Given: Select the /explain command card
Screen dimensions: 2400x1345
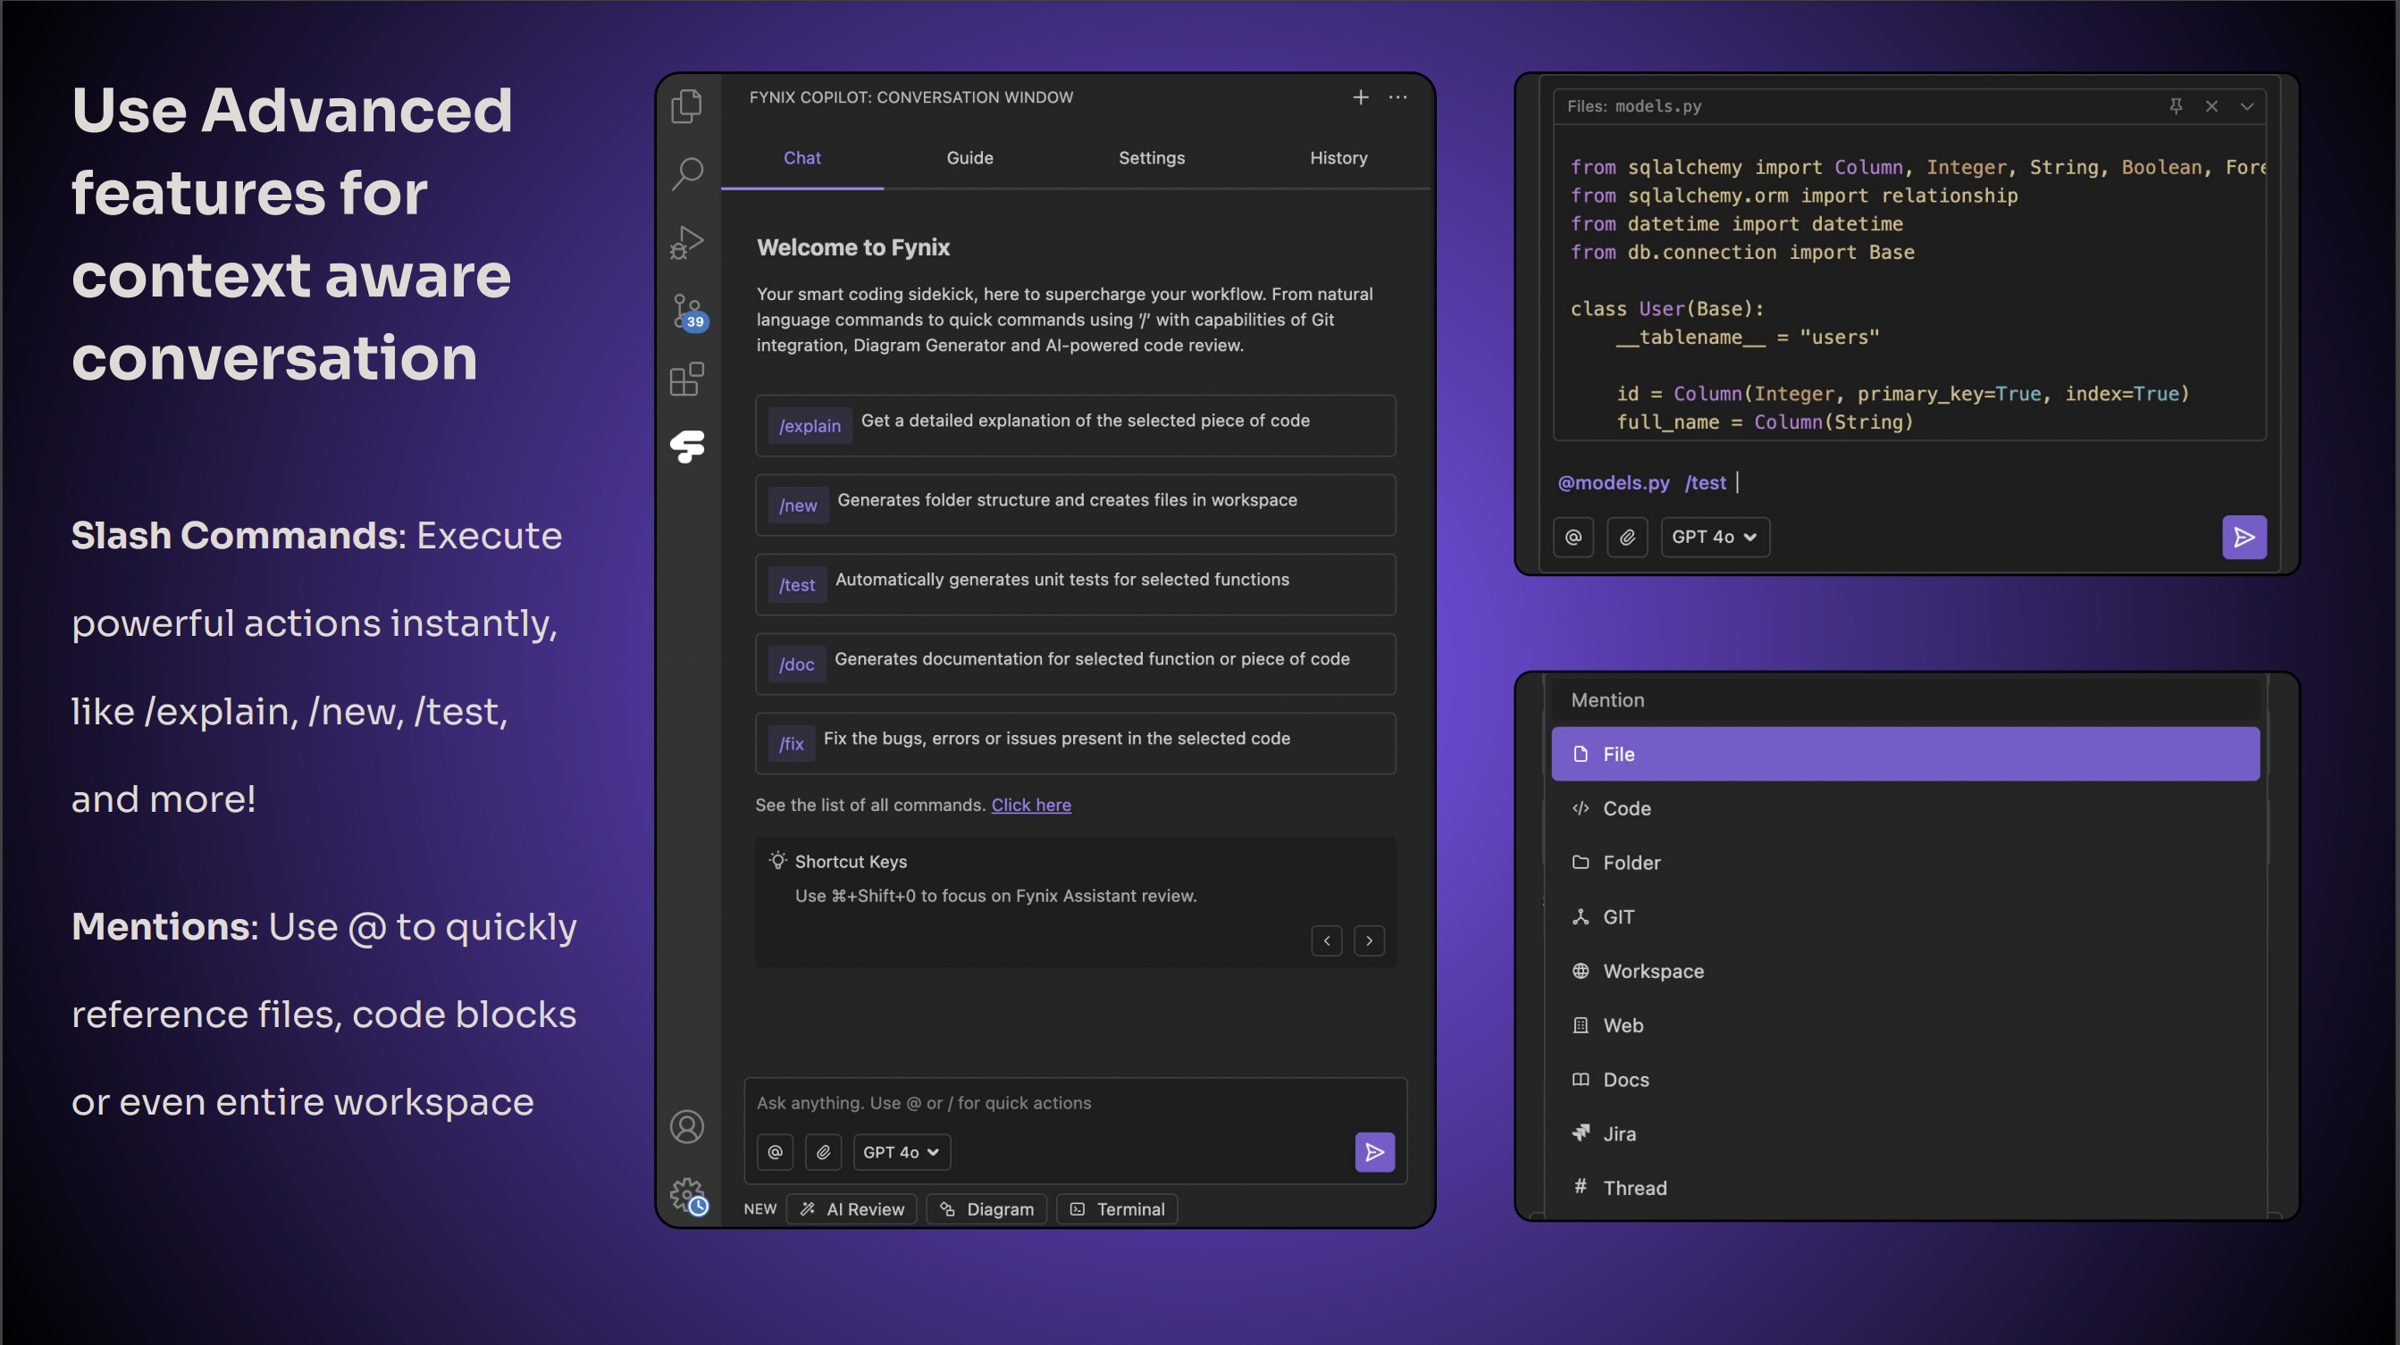Looking at the screenshot, I should coord(1075,426).
